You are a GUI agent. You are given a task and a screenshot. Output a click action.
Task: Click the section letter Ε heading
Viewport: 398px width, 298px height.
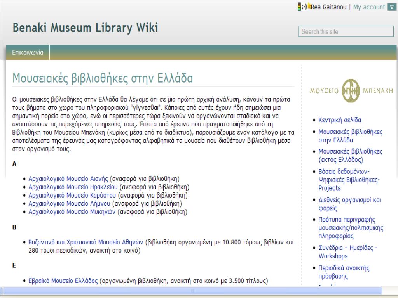click(14, 265)
